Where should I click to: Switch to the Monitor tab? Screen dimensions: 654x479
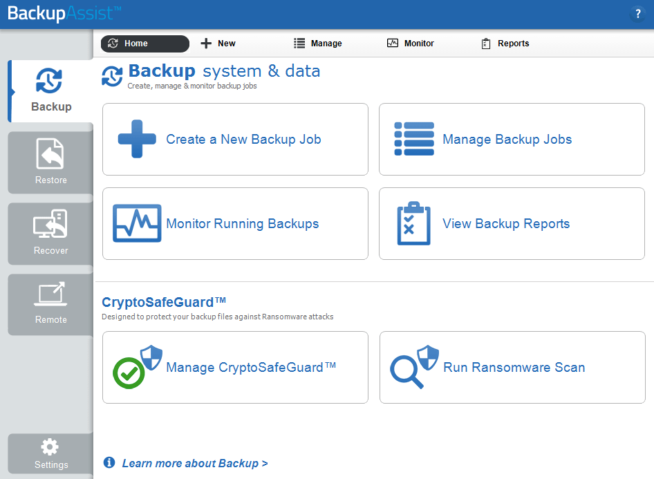point(411,43)
